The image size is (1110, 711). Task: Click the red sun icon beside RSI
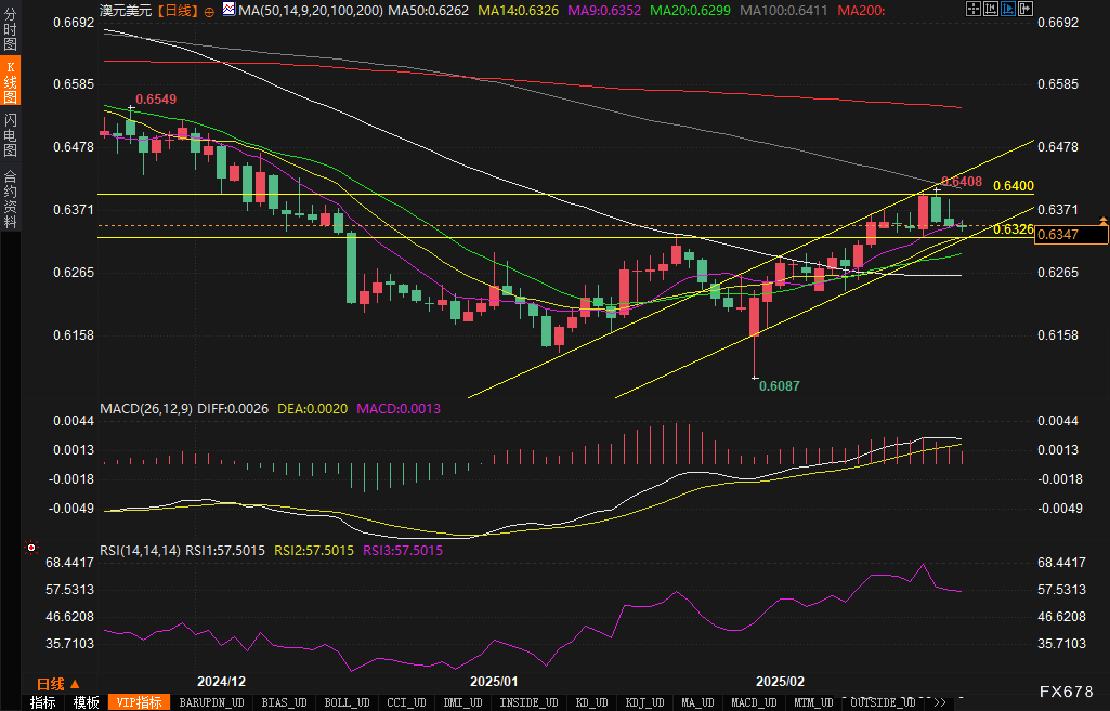tap(31, 548)
